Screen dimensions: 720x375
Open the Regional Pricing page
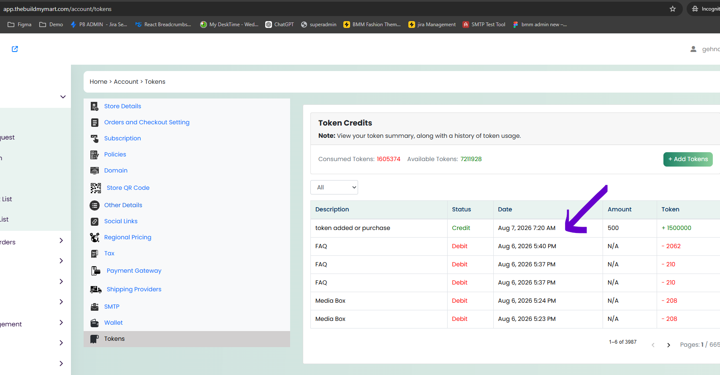pos(128,237)
